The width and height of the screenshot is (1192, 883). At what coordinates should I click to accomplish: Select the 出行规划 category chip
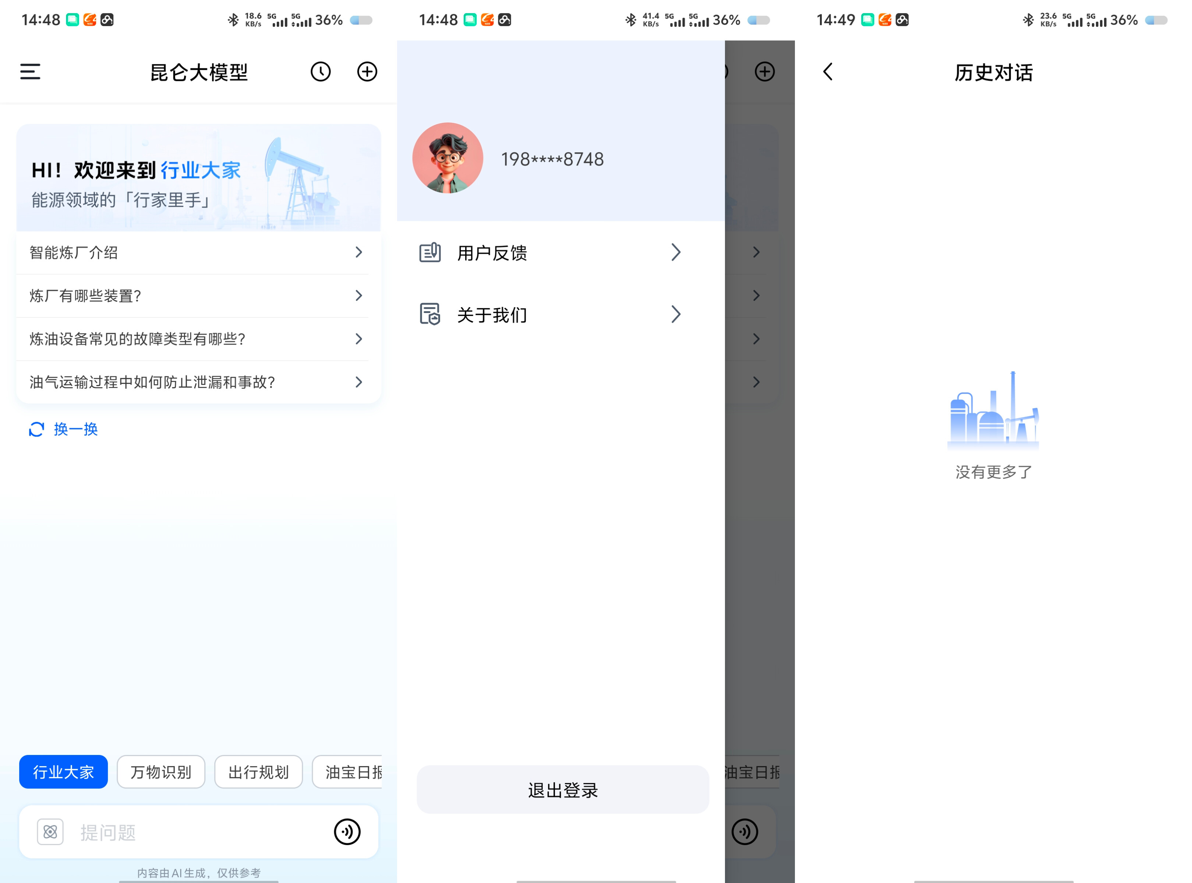click(x=258, y=772)
